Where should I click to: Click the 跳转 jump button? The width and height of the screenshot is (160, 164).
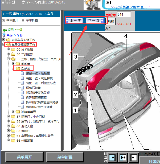tap(111, 22)
